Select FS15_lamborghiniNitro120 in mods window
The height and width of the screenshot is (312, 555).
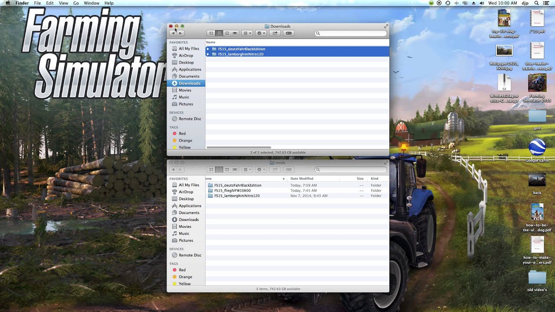coord(297,196)
